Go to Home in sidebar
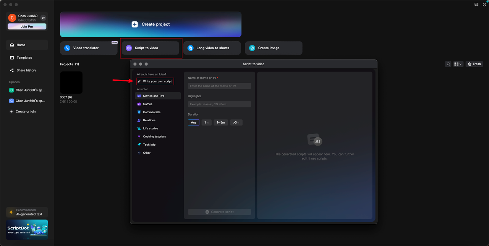 [x=27, y=45]
